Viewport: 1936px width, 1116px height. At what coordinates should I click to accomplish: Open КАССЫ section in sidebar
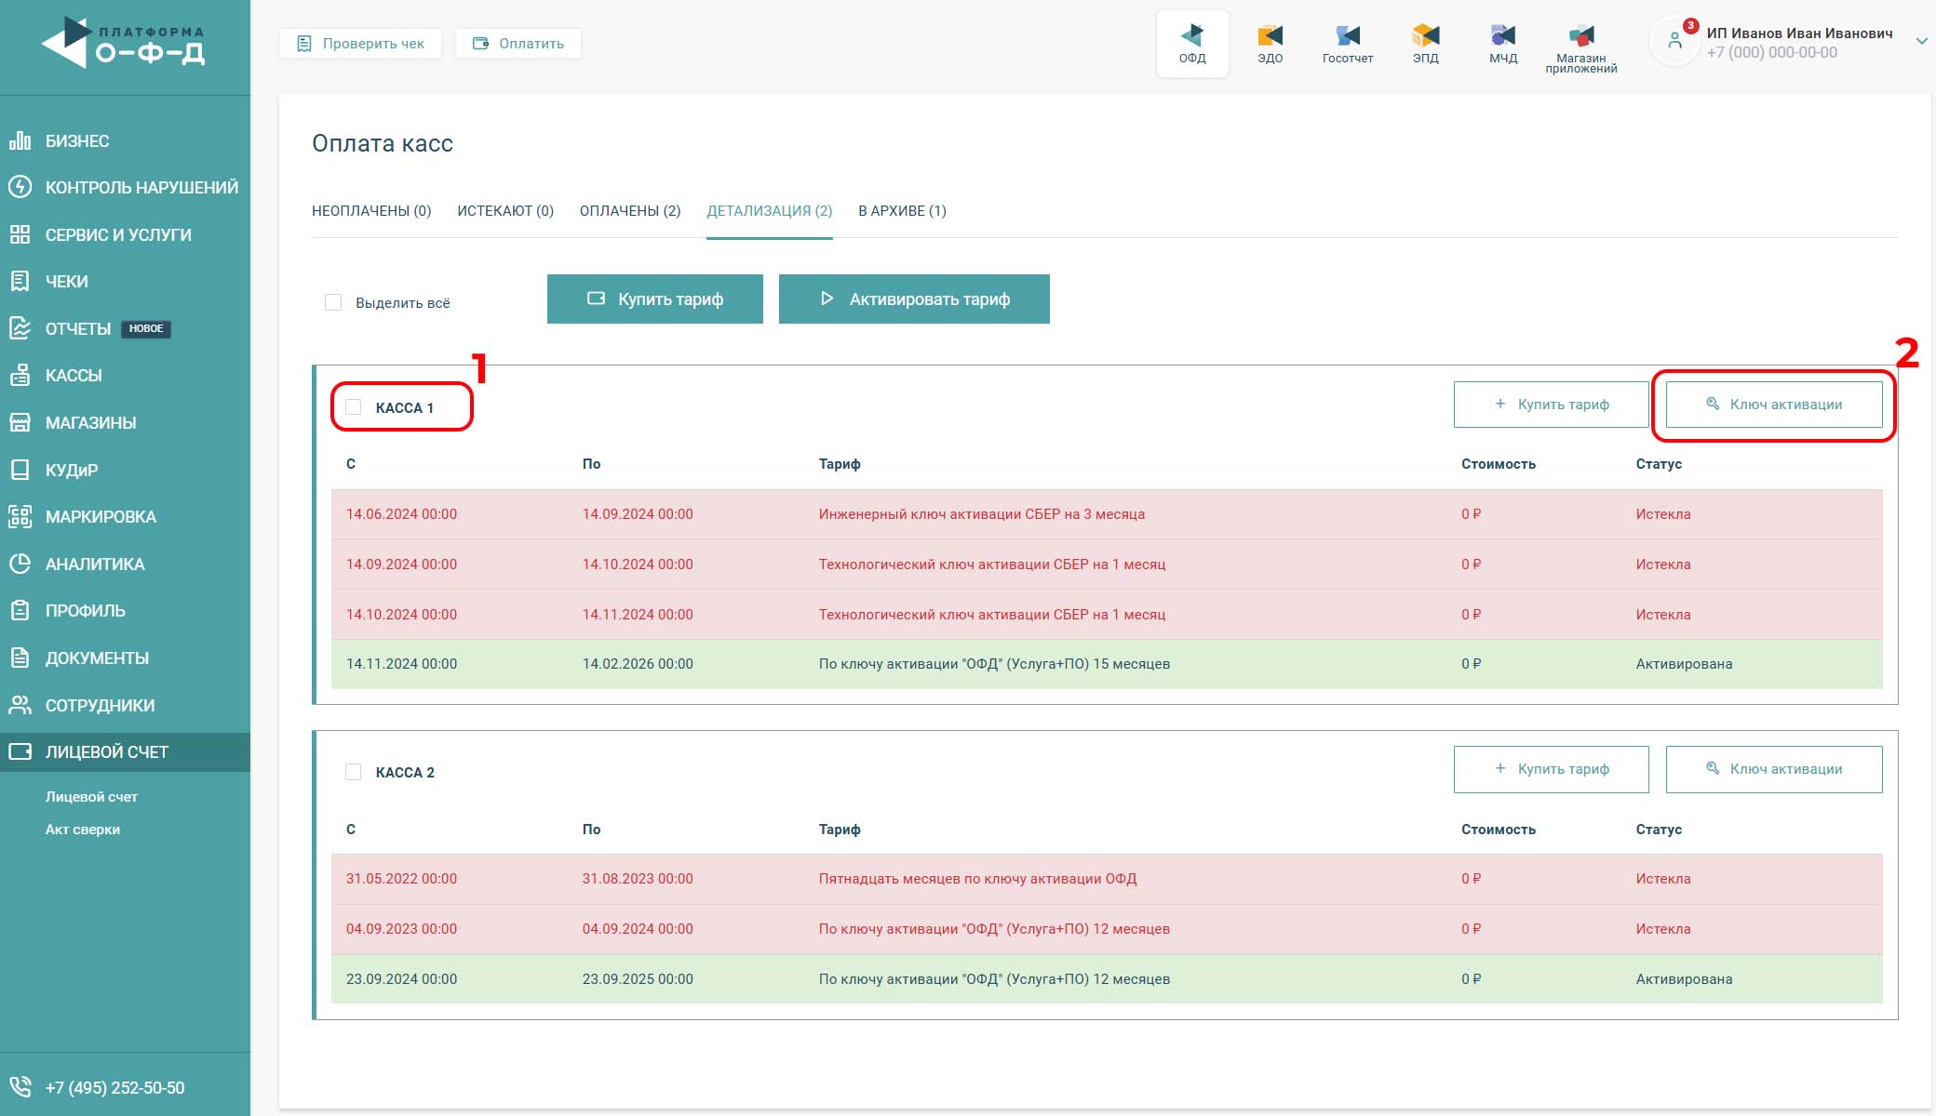(125, 376)
